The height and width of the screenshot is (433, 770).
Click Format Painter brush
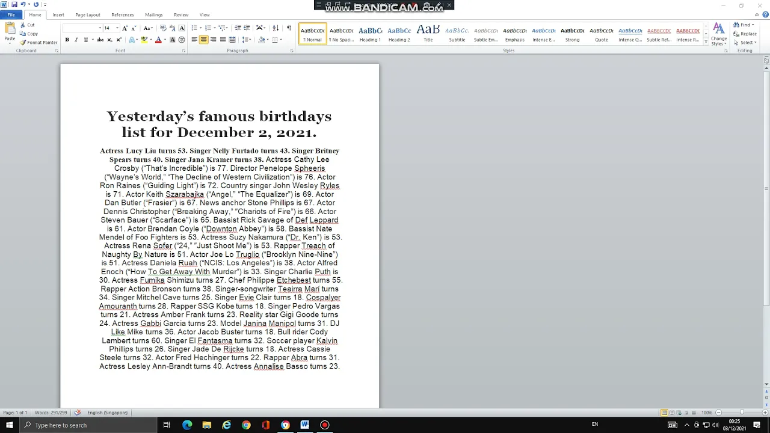pyautogui.click(x=38, y=42)
